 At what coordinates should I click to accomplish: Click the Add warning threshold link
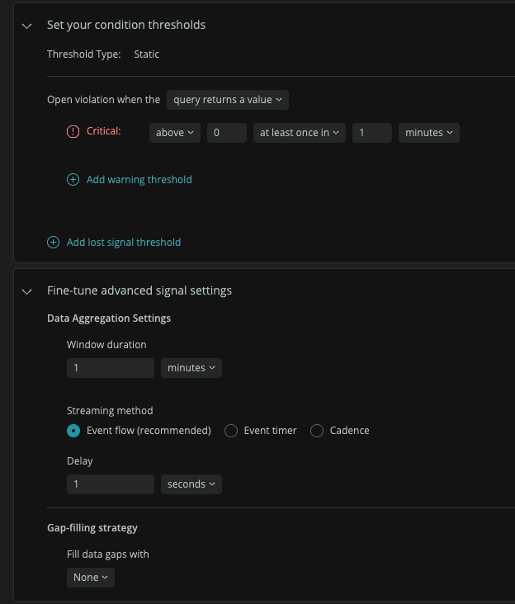[139, 179]
